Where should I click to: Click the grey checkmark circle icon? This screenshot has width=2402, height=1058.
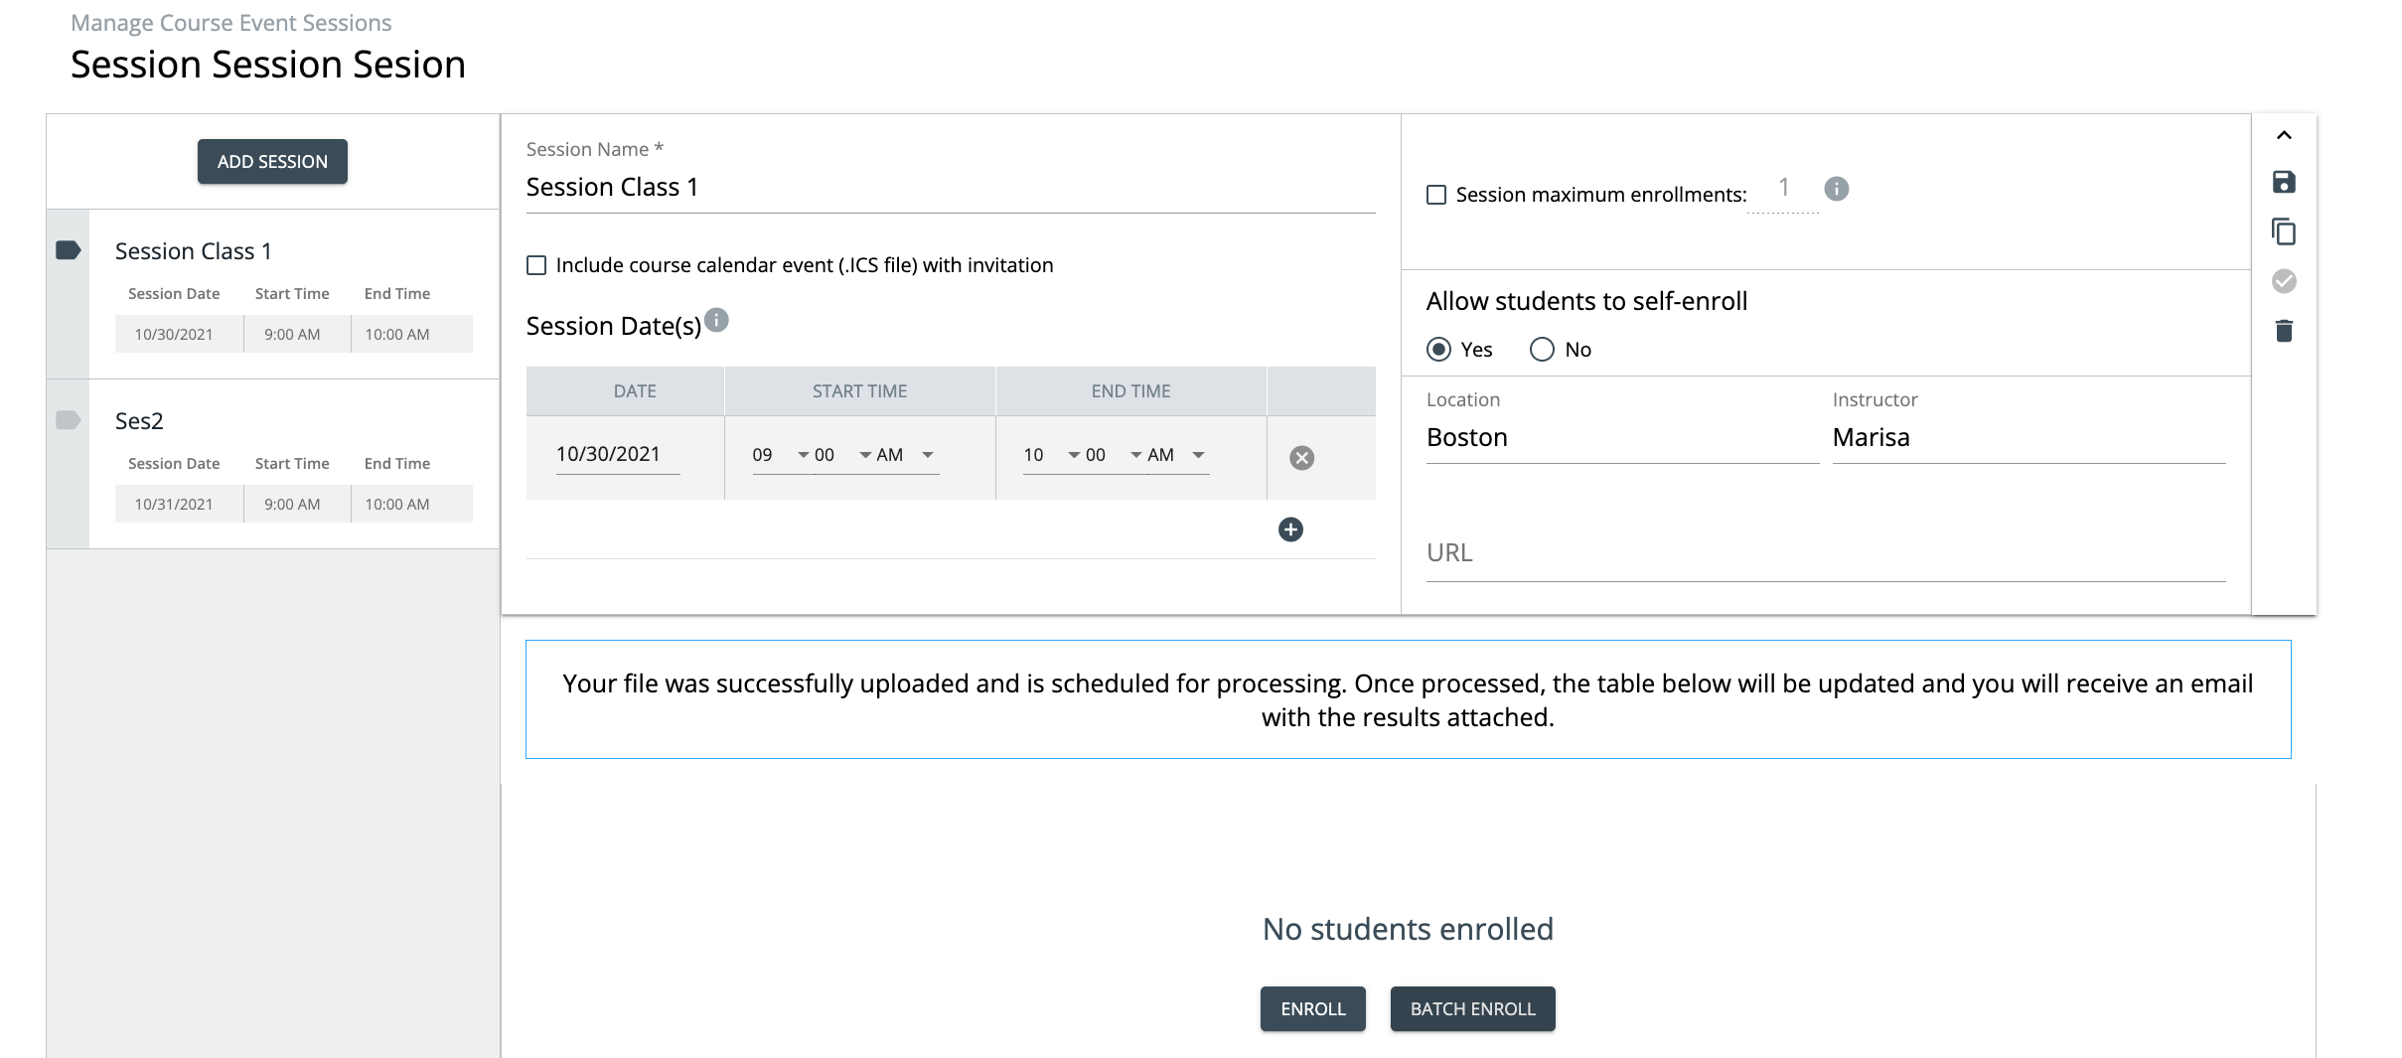click(x=2284, y=281)
